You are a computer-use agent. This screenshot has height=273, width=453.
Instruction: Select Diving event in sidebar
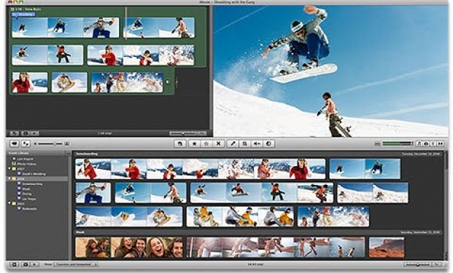(27, 194)
